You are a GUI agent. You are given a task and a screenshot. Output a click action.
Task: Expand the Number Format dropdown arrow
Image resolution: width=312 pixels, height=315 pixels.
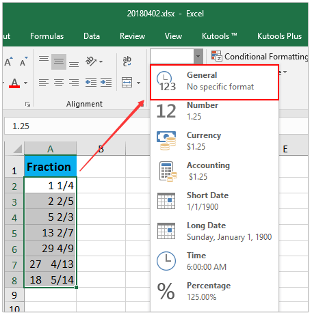tap(198, 56)
